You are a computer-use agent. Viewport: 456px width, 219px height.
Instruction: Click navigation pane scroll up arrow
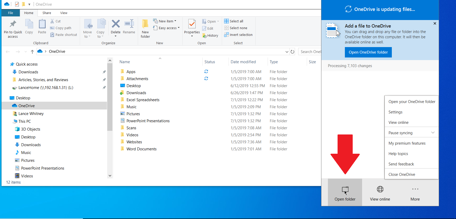110,61
